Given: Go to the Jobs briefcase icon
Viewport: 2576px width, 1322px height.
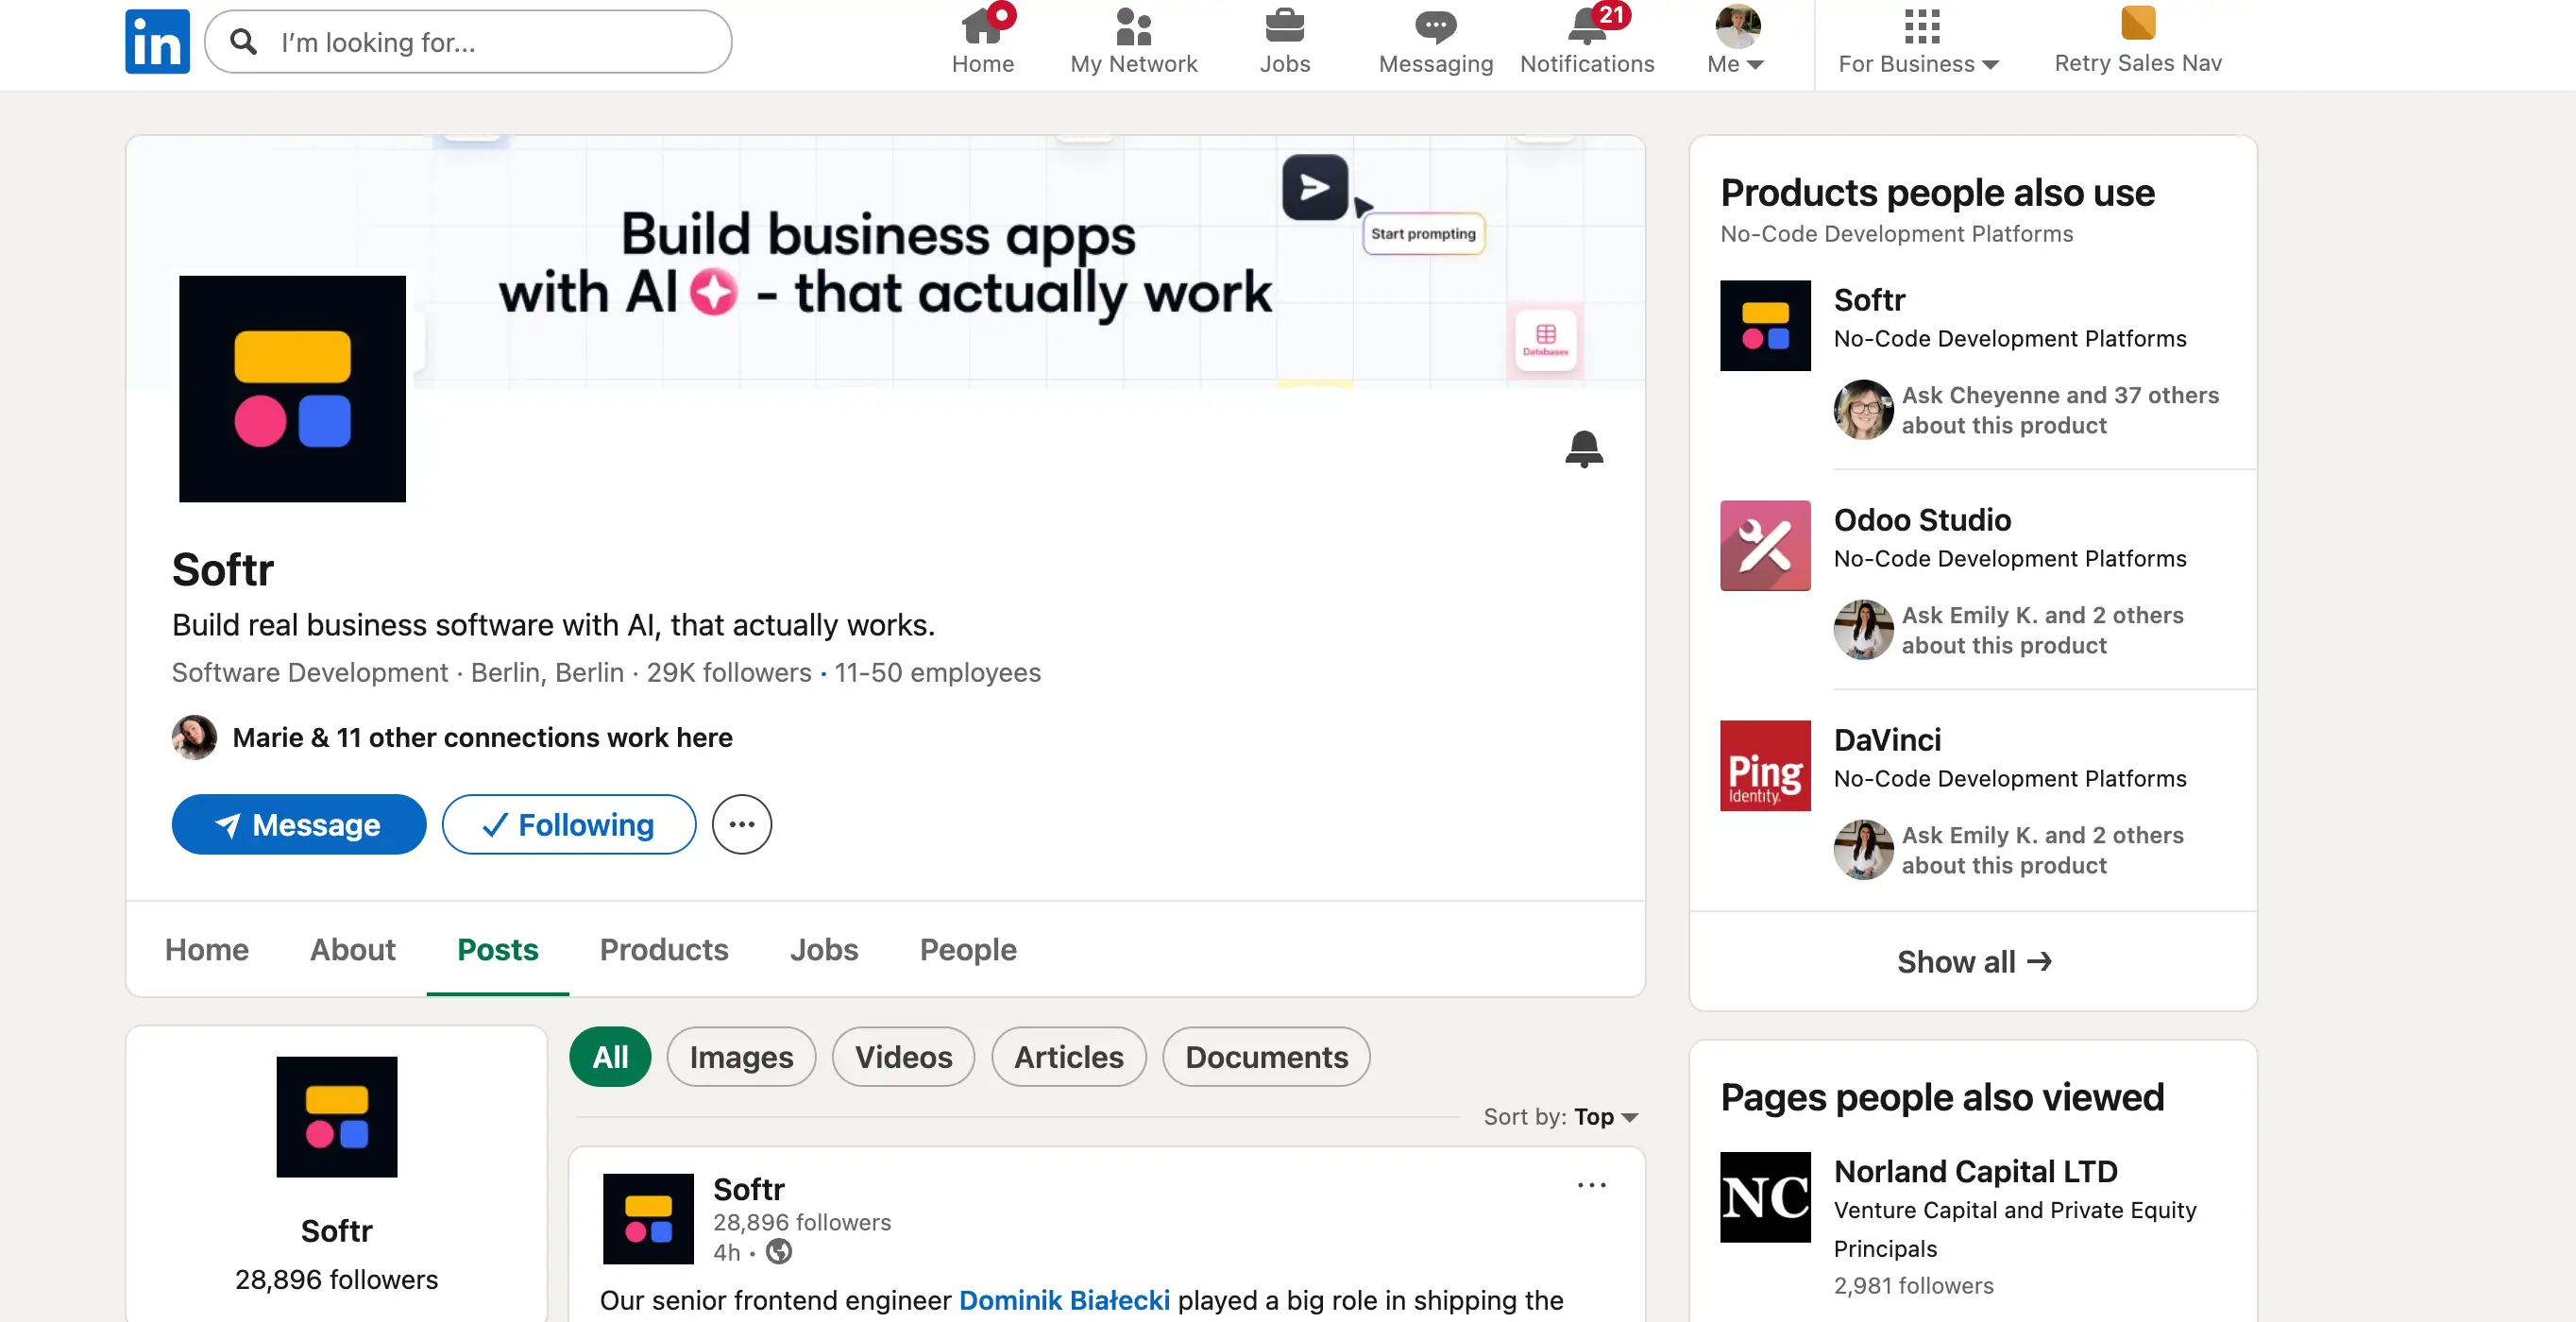Looking at the screenshot, I should (1284, 27).
